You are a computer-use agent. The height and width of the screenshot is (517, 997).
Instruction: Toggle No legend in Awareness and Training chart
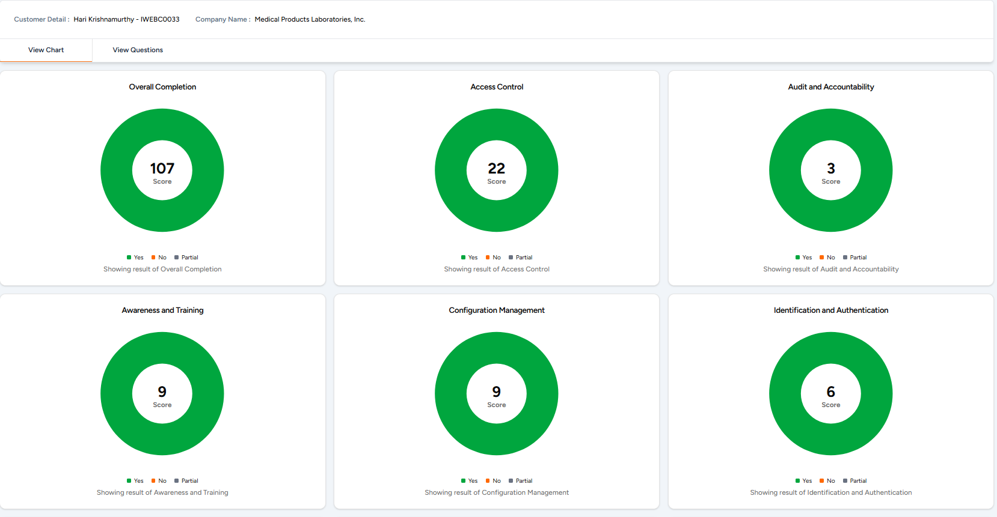point(159,481)
